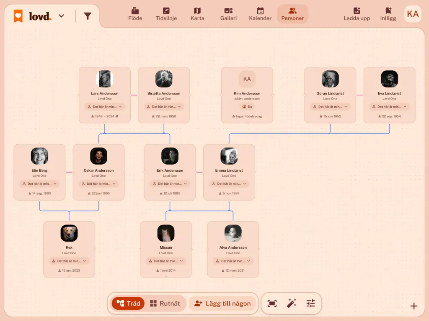
Task: Open relation dropdown on Elin Berg card
Action: (39, 184)
